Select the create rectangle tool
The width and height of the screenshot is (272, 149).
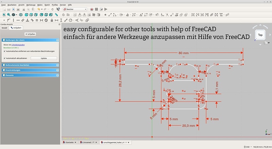click(146, 15)
